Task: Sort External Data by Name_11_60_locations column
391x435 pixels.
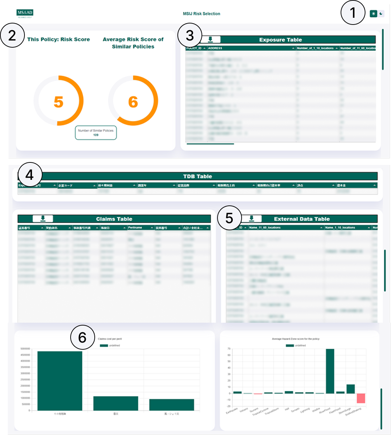Action: click(x=321, y=228)
